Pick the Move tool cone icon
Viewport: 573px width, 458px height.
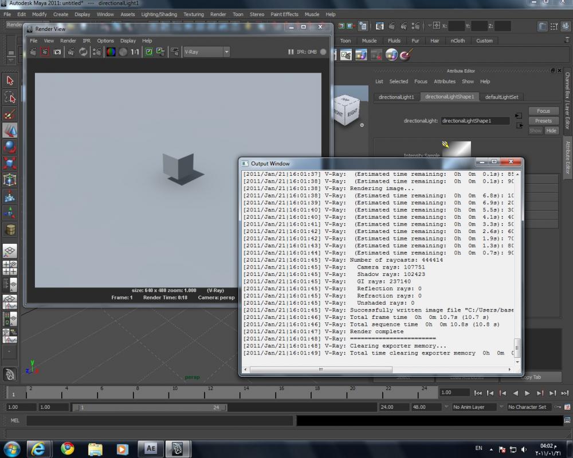(x=10, y=131)
